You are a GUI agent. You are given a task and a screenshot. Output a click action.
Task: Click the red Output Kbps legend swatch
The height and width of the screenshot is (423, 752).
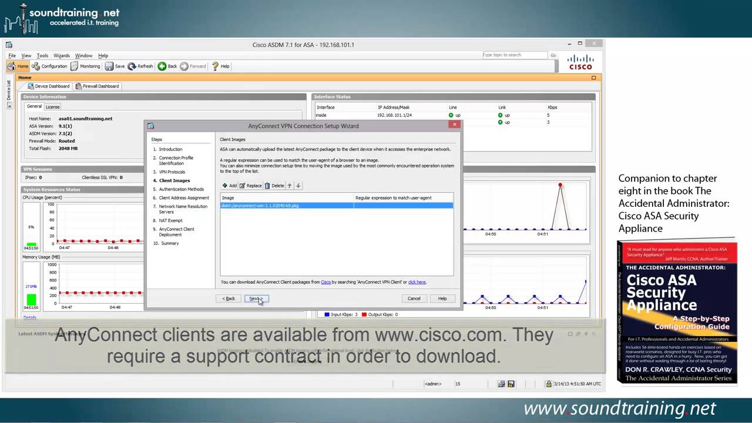click(364, 315)
